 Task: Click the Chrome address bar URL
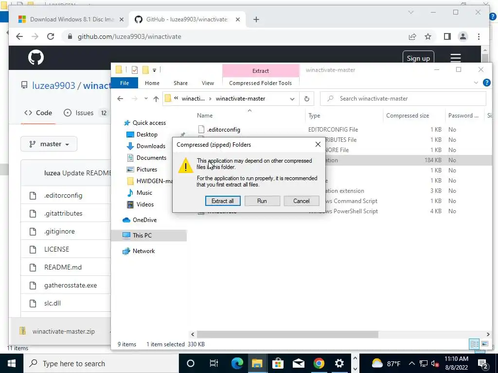point(129,36)
